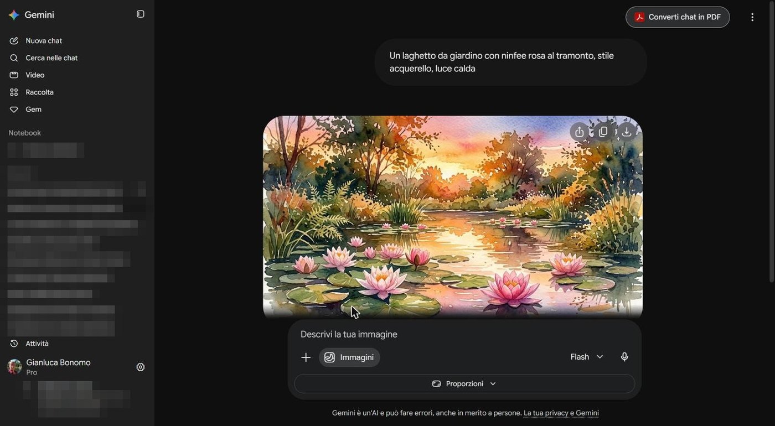Open the Flash model dropdown
Viewport: 775px width, 426px height.
click(x=587, y=357)
